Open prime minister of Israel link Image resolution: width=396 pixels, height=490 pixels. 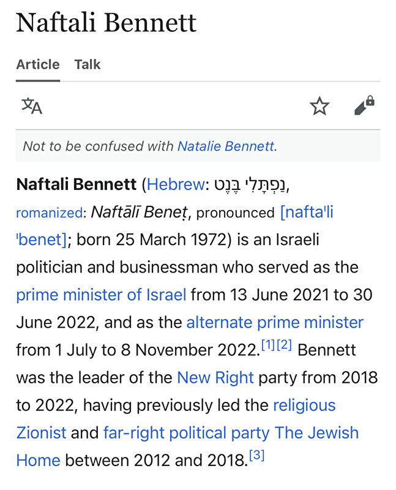[x=101, y=295]
